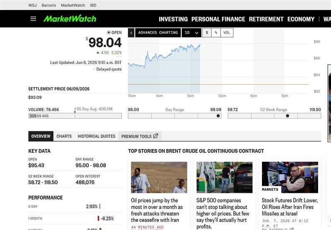Expand the Investing navigation menu
This screenshot has height=230, width=331.
coord(173,19)
